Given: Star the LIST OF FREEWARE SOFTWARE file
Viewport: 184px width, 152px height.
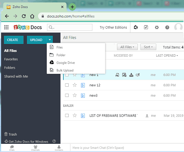Looking at the screenshot, I should (x=75, y=115).
